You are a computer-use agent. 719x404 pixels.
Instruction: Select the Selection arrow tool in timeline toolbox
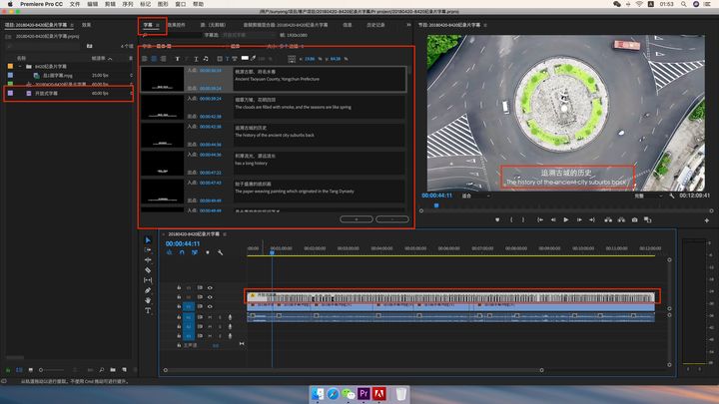click(x=148, y=240)
